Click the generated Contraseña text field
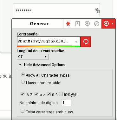 (49, 41)
